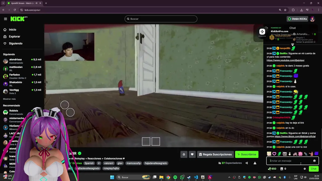Open browser downloads icon
The image size is (322, 181).
coord(301,10)
